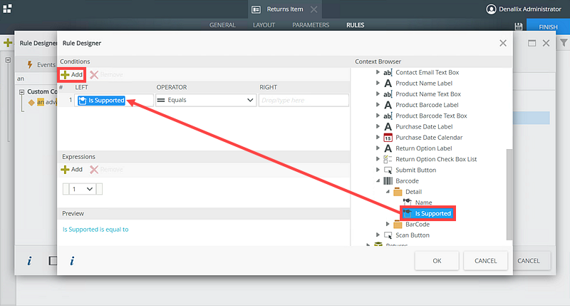Select Purchase Date Label tree item
This screenshot has width=570, height=306.
pos(424,127)
